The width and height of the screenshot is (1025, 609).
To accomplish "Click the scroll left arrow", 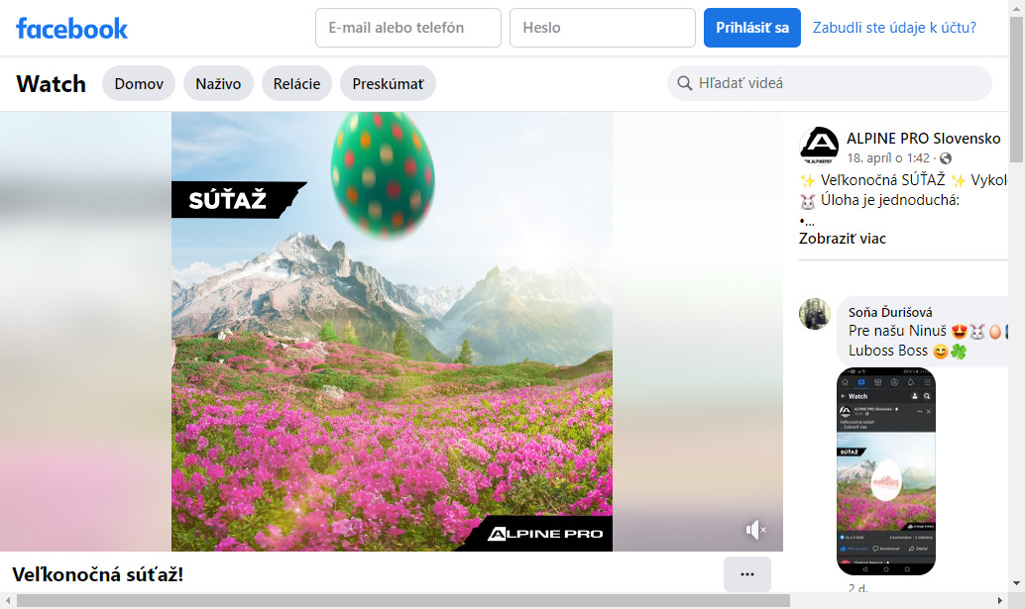I will (8, 600).
